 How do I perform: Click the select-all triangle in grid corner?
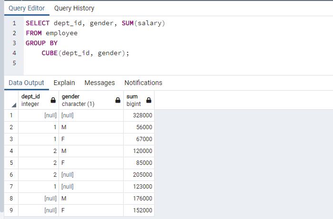click(x=13, y=105)
